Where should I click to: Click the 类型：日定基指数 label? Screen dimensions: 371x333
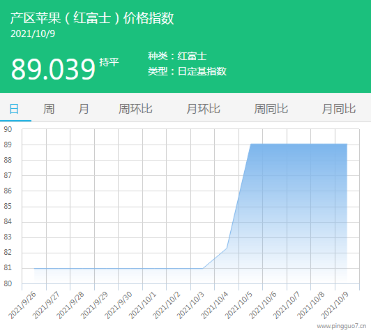tap(187, 71)
